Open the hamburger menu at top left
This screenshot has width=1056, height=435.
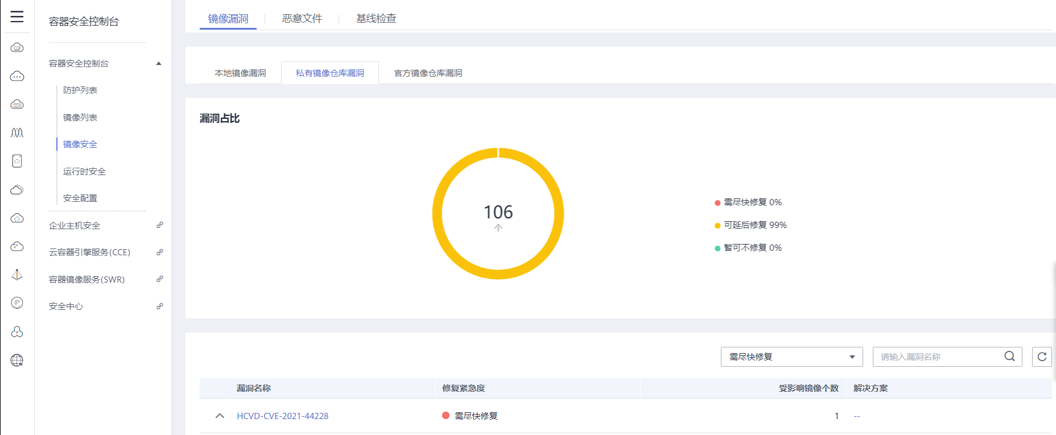17,16
